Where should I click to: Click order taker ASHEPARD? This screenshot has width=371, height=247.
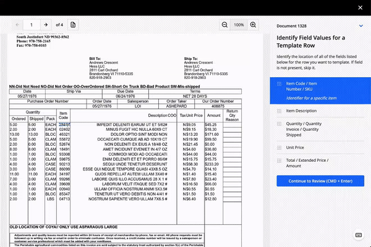click(176, 106)
